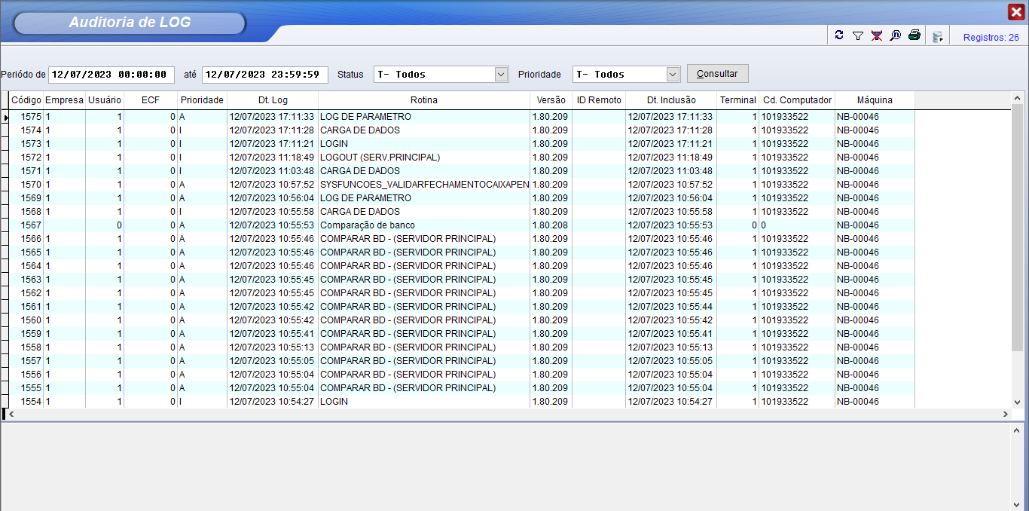This screenshot has height=511, width=1029.
Task: Click the Dt. Log column header
Action: [x=272, y=99]
